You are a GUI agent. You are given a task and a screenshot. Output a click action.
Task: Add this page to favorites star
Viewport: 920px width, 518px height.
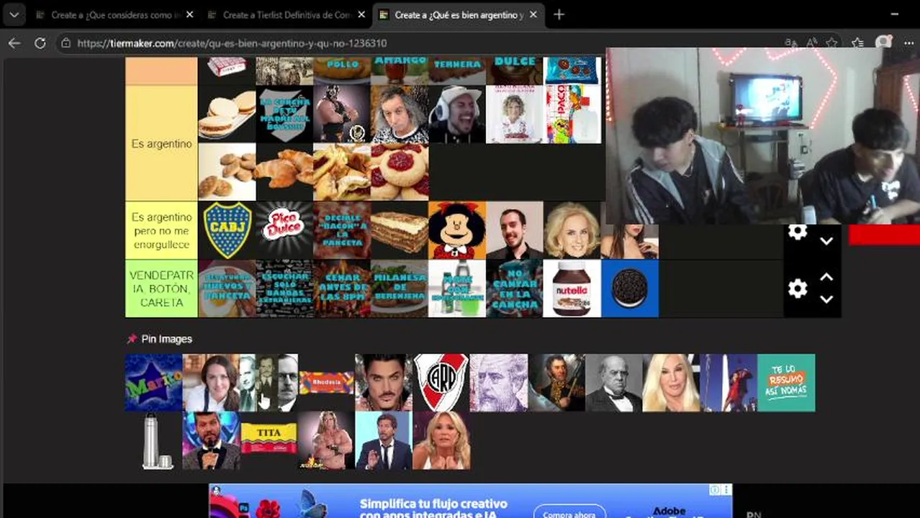(x=832, y=43)
